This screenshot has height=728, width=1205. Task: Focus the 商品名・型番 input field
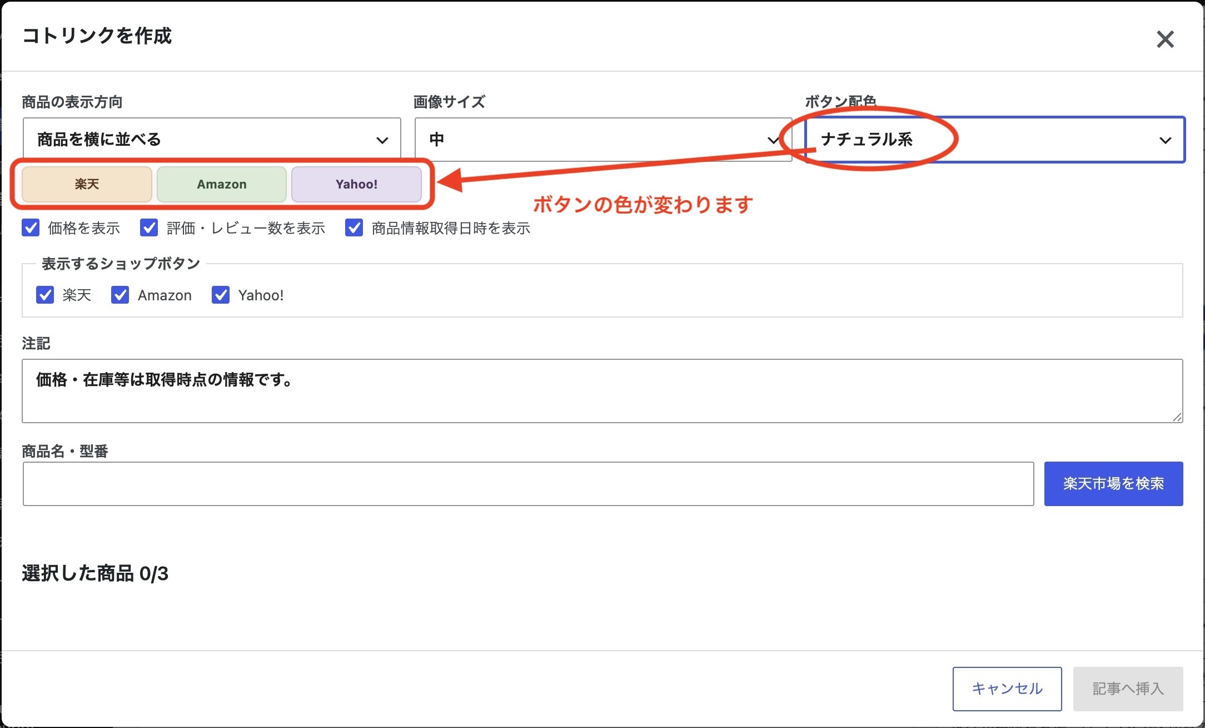(529, 484)
